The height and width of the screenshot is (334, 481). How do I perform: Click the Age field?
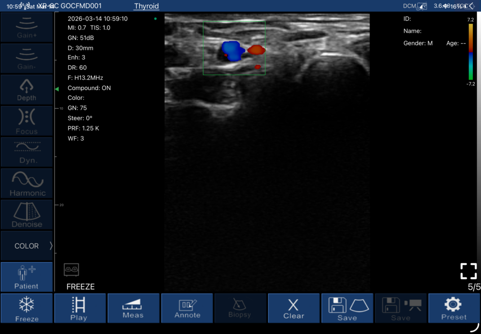click(456, 43)
